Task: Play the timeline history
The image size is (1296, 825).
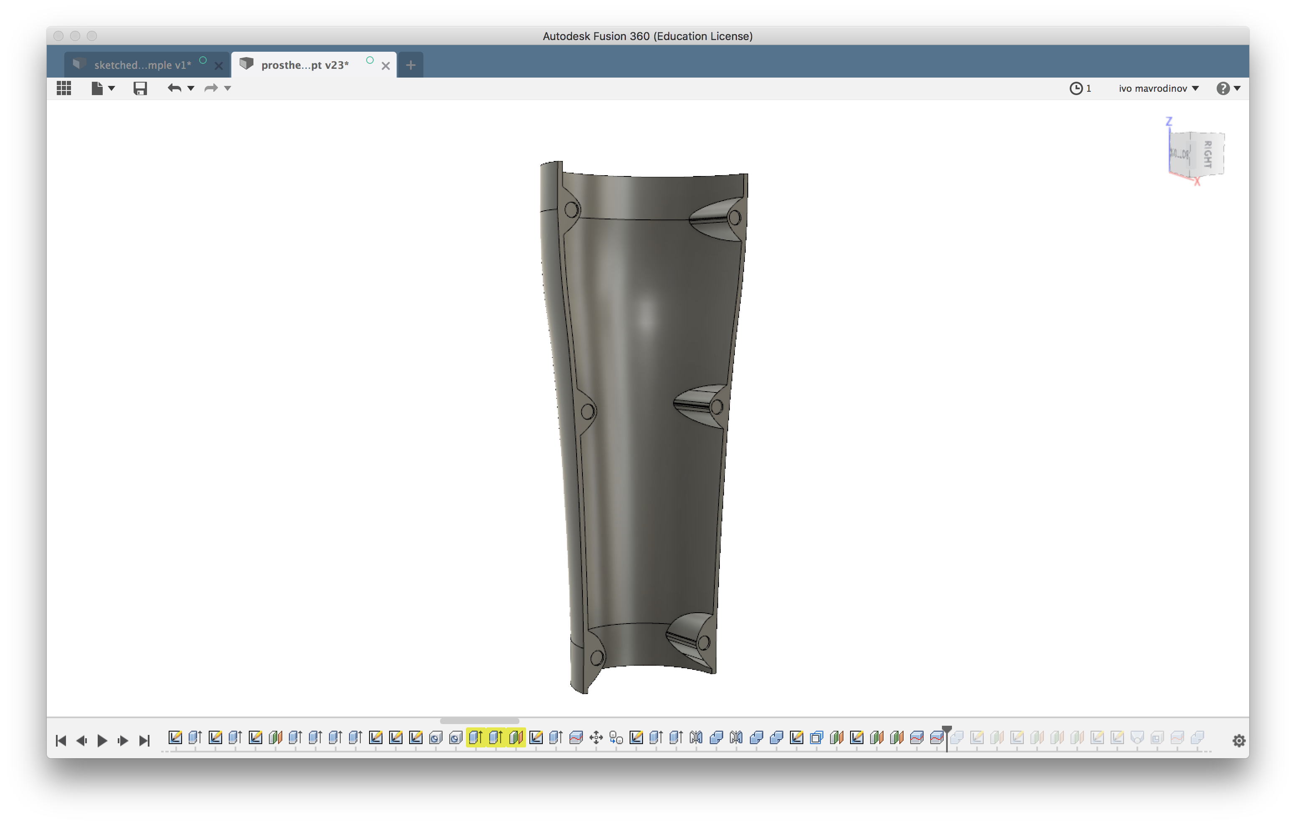Action: tap(102, 741)
